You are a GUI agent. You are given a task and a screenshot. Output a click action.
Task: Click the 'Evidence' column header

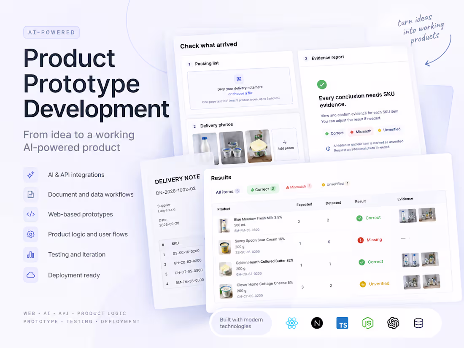point(405,199)
